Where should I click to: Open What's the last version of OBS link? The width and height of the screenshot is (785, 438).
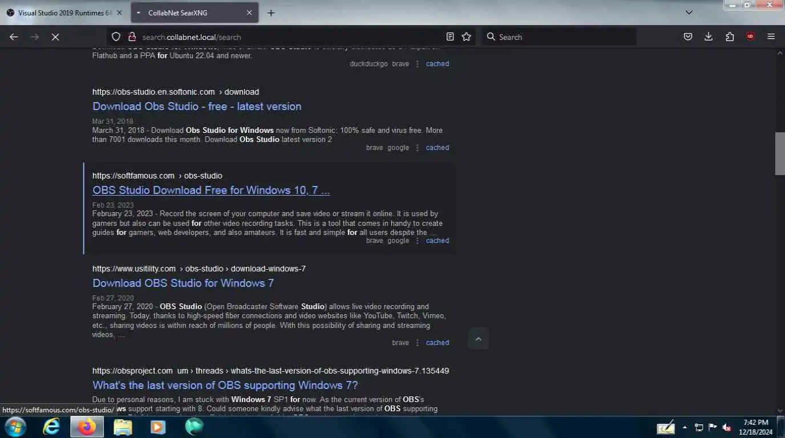[225, 385]
